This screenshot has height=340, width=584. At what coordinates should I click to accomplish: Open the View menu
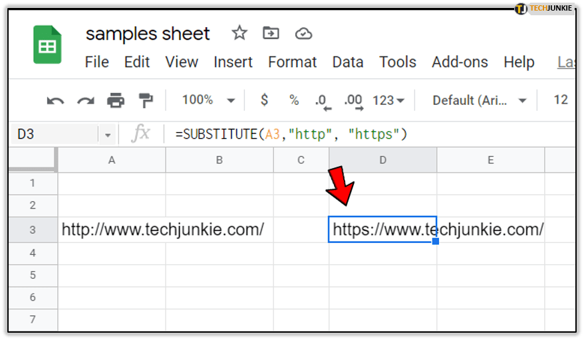click(182, 62)
